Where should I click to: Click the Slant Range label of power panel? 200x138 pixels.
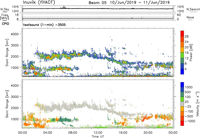pos(7,53)
